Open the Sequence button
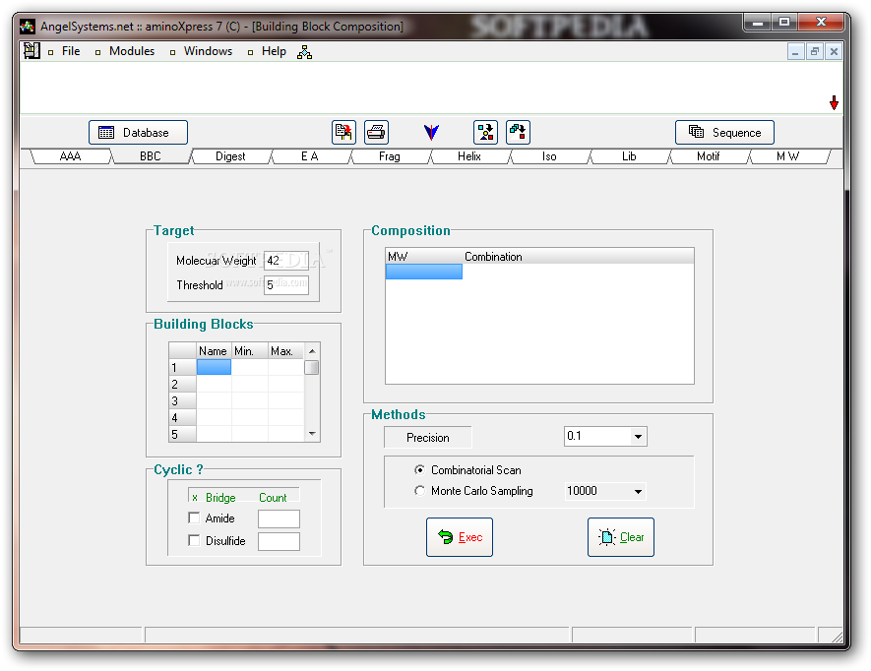Screen dimensions: 871x671 (724, 132)
